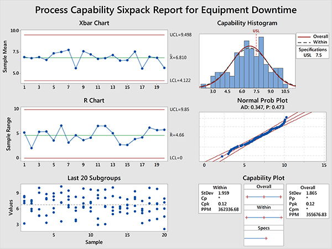Click the "Sample Range" y-axis label

tap(8, 134)
